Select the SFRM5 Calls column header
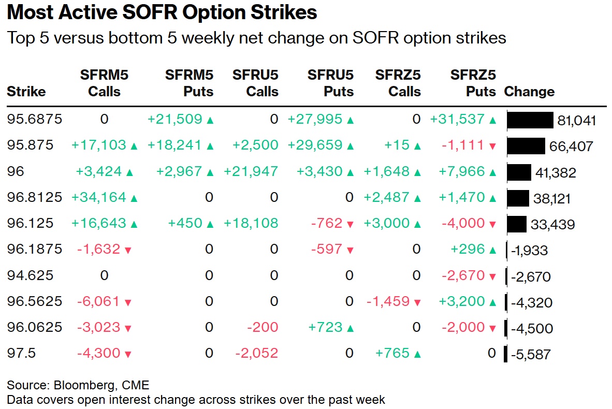Image resolution: width=612 pixels, height=409 pixels. click(x=104, y=83)
